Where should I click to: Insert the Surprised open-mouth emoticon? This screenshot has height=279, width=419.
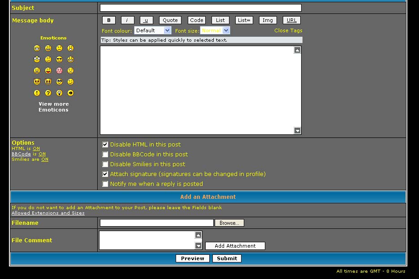click(70, 48)
